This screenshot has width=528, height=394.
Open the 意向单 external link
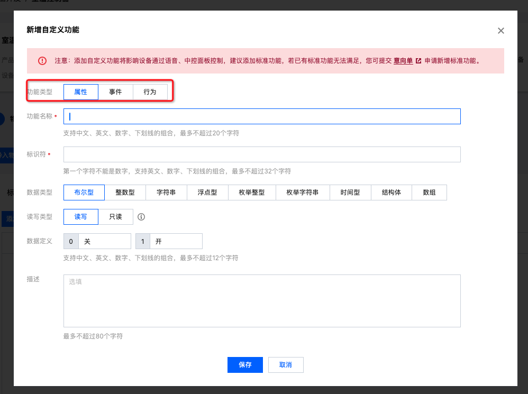[x=406, y=61]
